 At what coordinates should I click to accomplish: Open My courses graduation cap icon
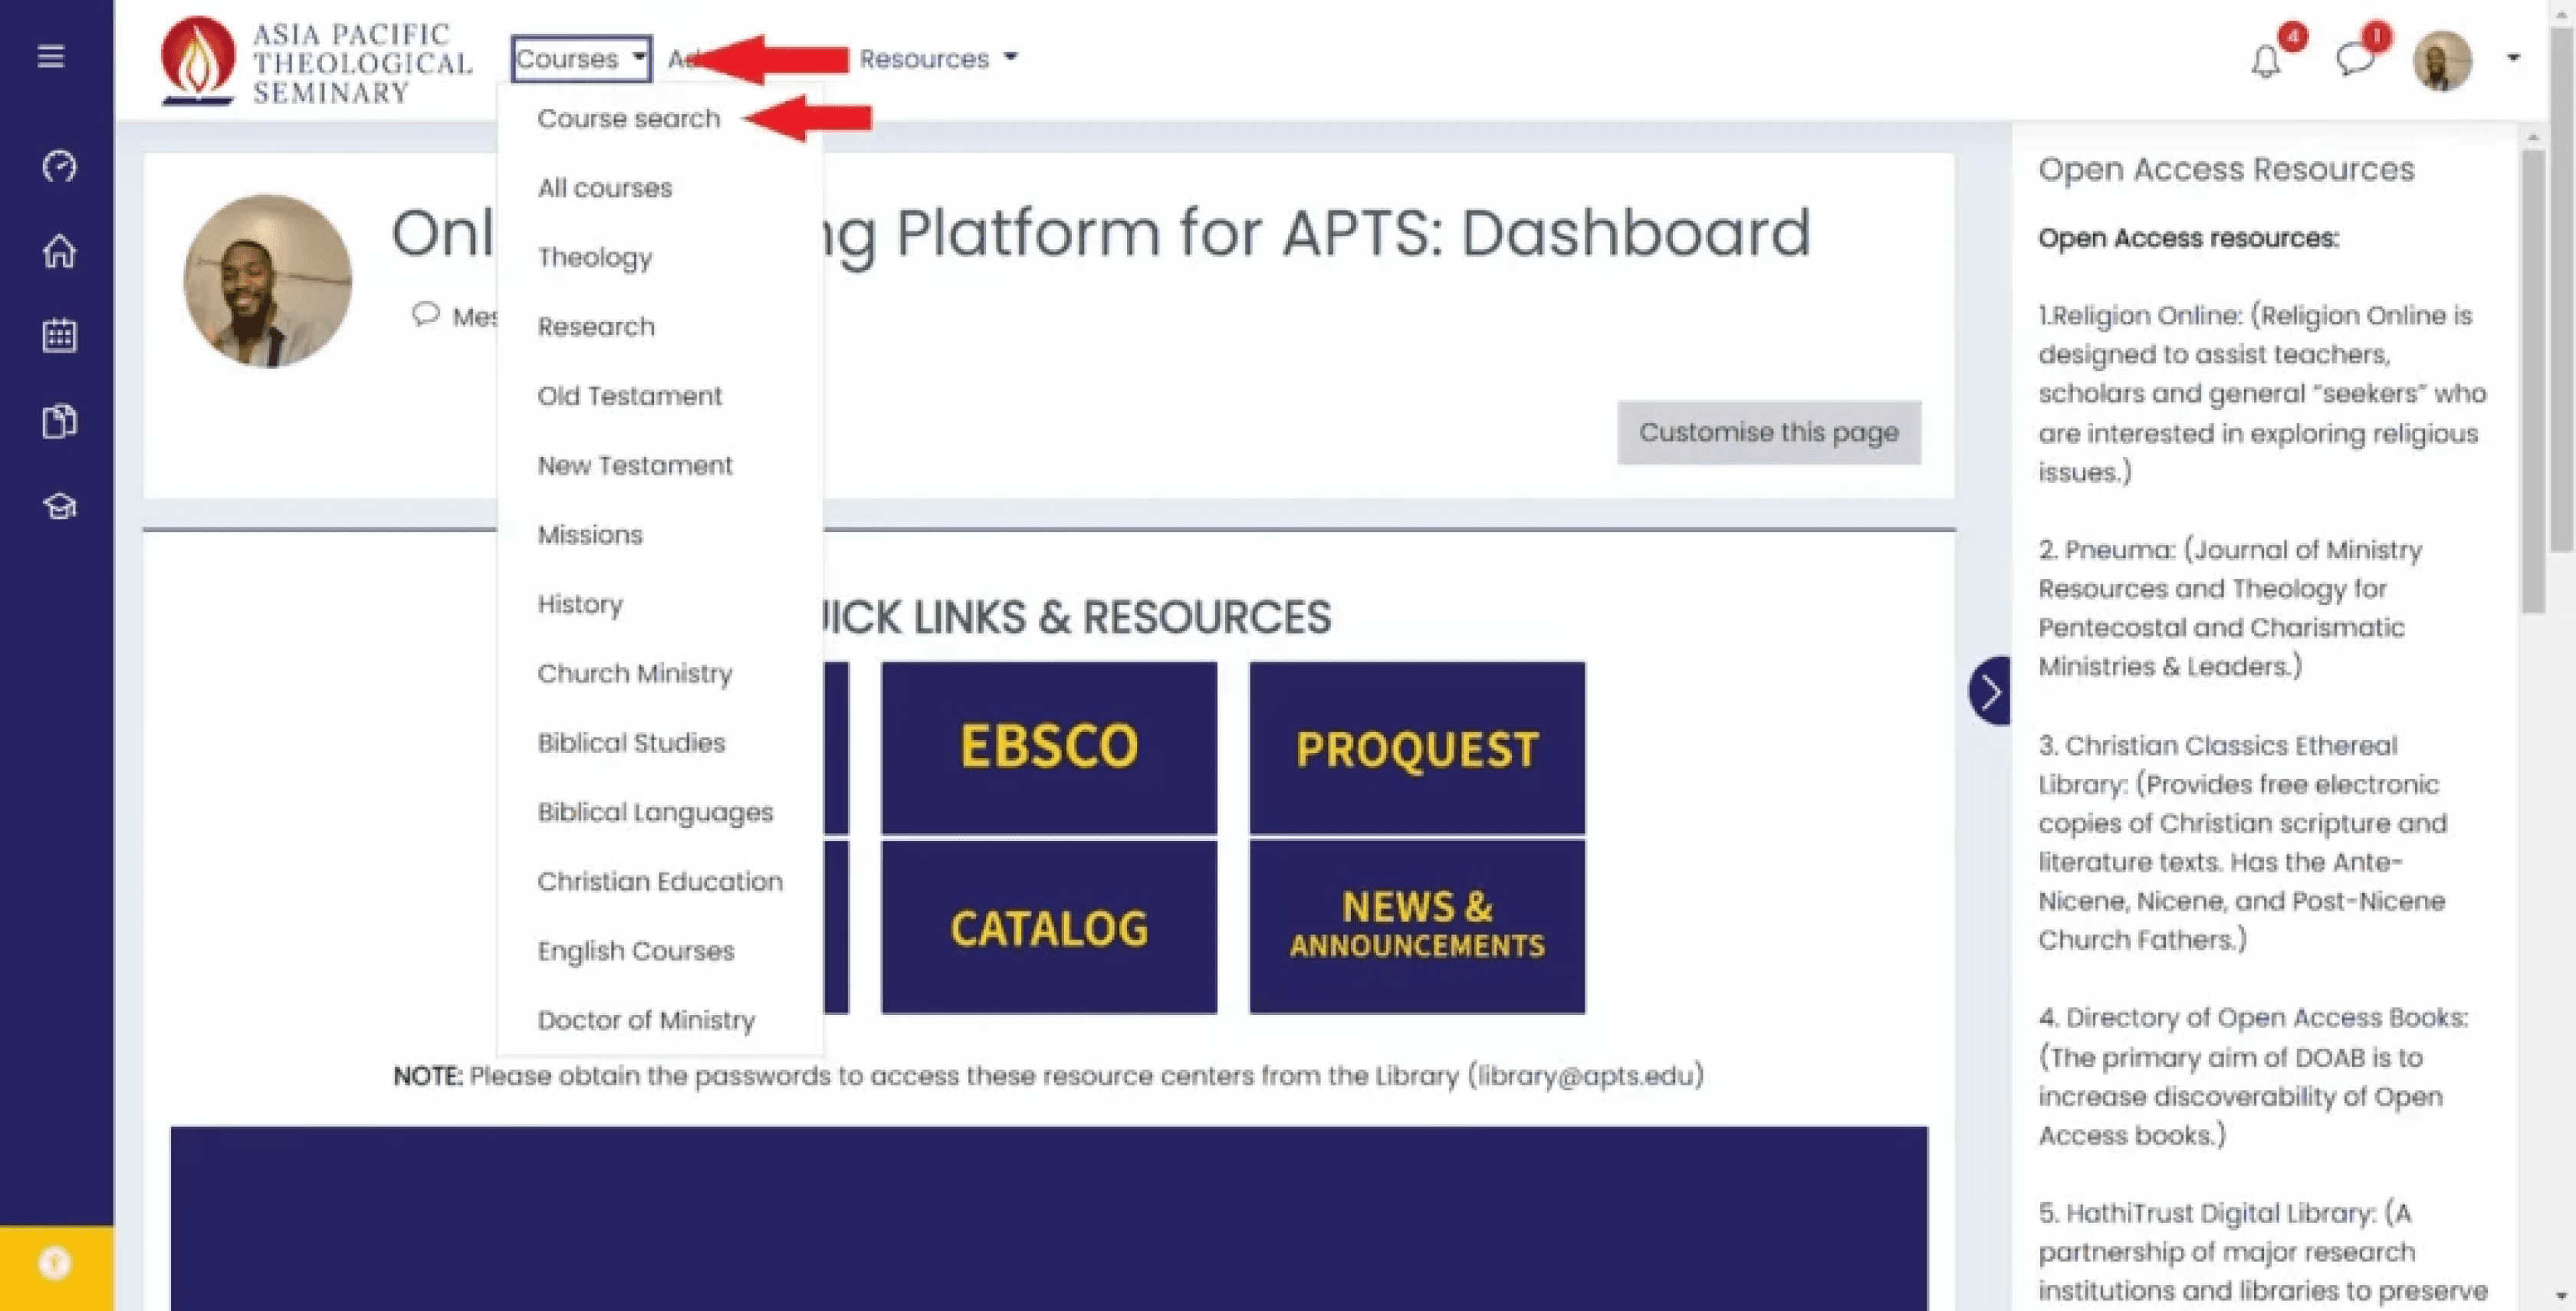pos(59,506)
